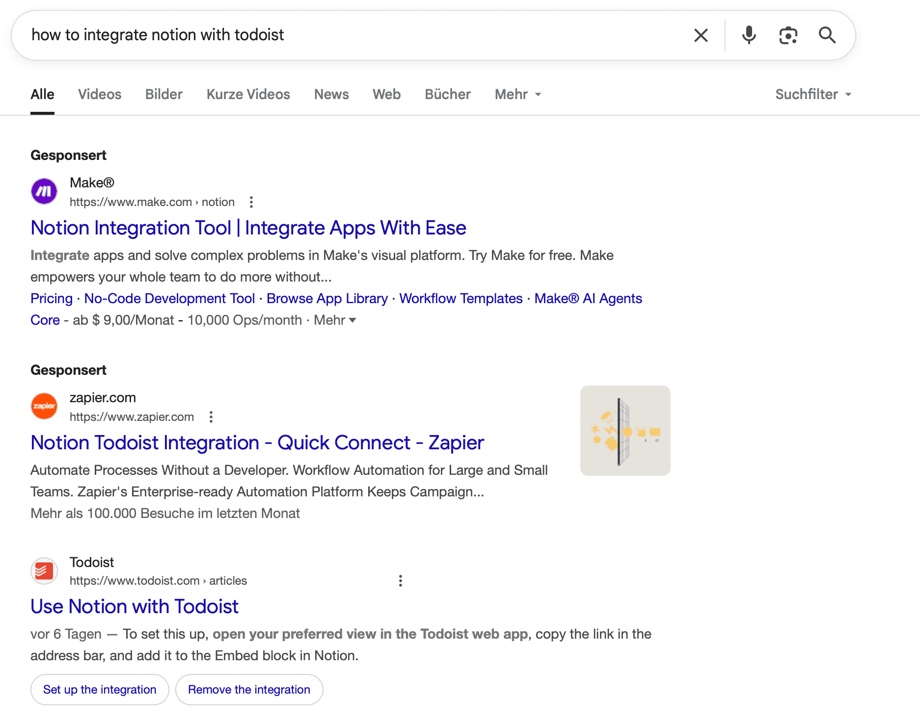Screen dimensions: 920x723
Task: Clear the search query with the X icon
Action: (701, 35)
